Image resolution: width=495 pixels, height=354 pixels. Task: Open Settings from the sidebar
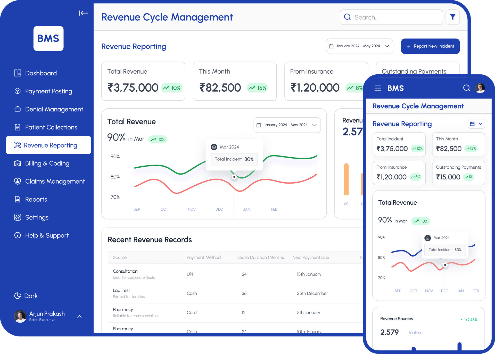click(x=37, y=217)
